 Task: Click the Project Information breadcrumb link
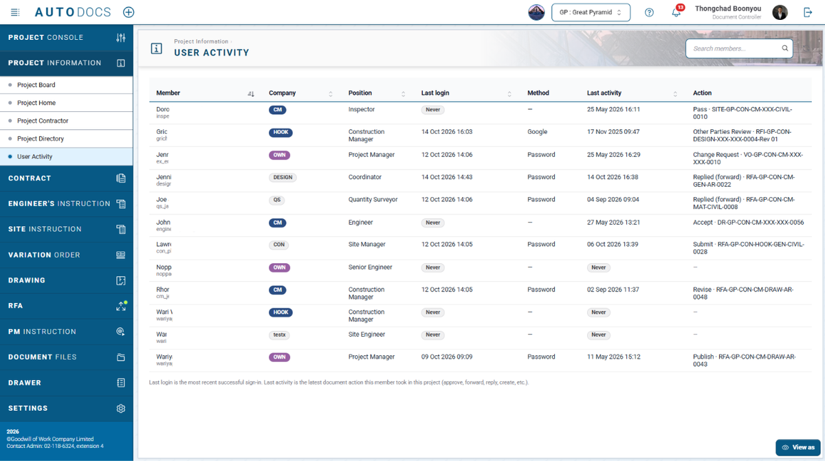point(201,41)
